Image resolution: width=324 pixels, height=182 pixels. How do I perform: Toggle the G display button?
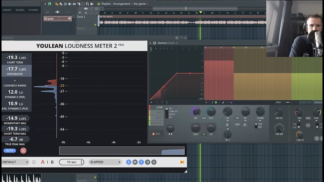(x=154, y=162)
